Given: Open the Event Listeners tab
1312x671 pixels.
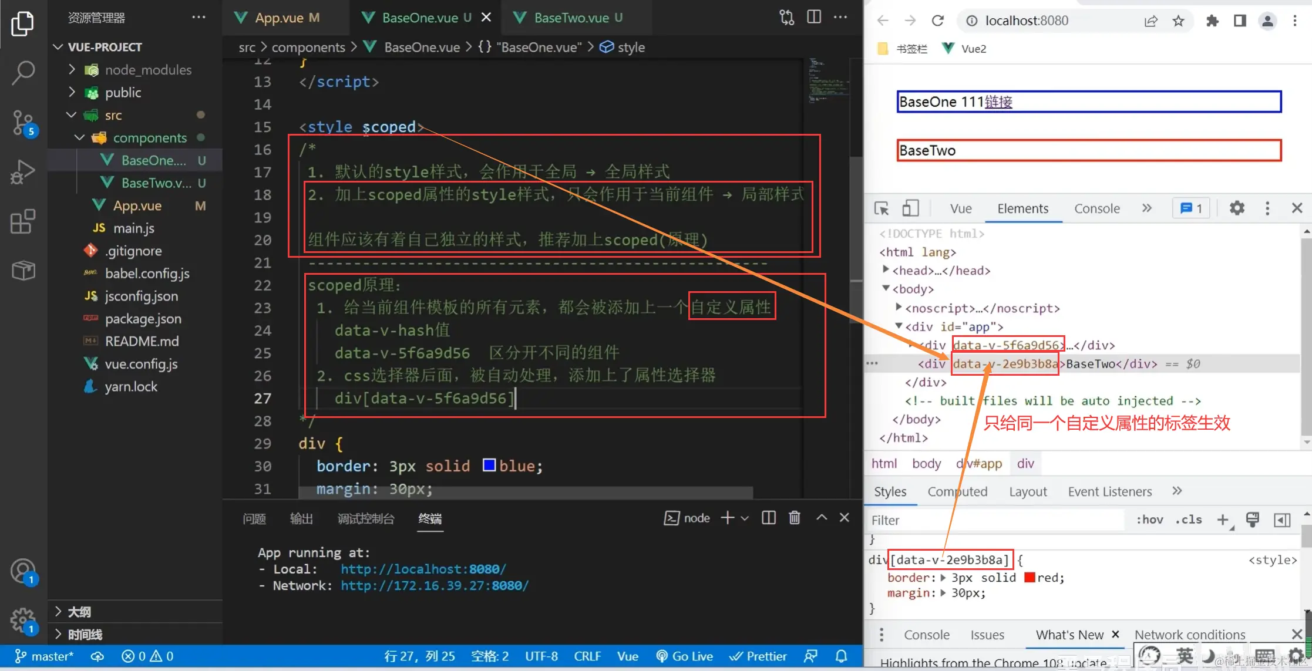Looking at the screenshot, I should (x=1109, y=491).
